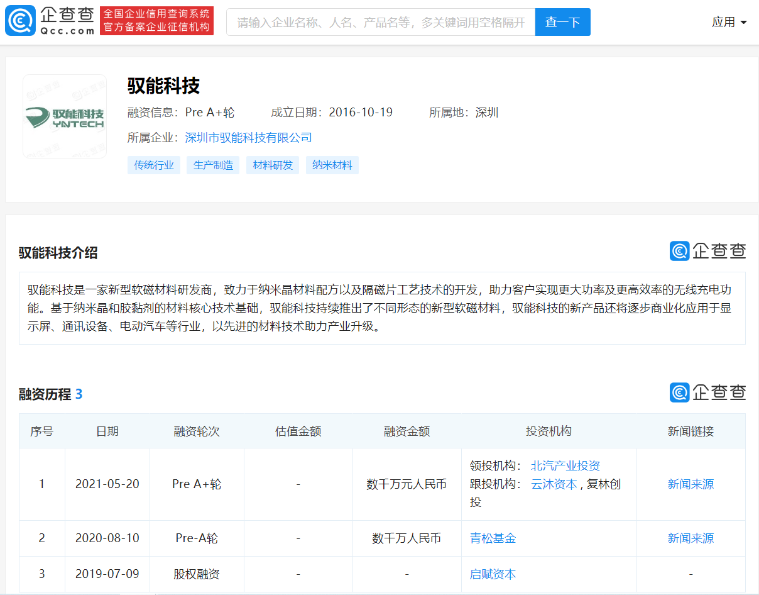759x595 pixels.
Task: Click the 企查查 watermark beside the 融资历程 heading
Action: (707, 392)
